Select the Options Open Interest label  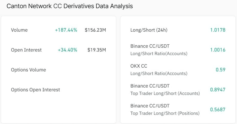(x=36, y=90)
